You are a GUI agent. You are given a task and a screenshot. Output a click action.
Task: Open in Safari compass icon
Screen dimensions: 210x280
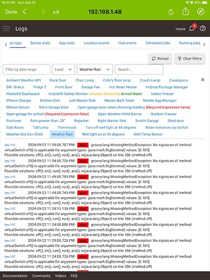click(x=200, y=12)
